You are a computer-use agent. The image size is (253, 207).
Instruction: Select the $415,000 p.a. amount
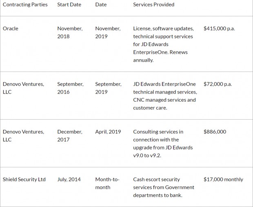(219, 29)
